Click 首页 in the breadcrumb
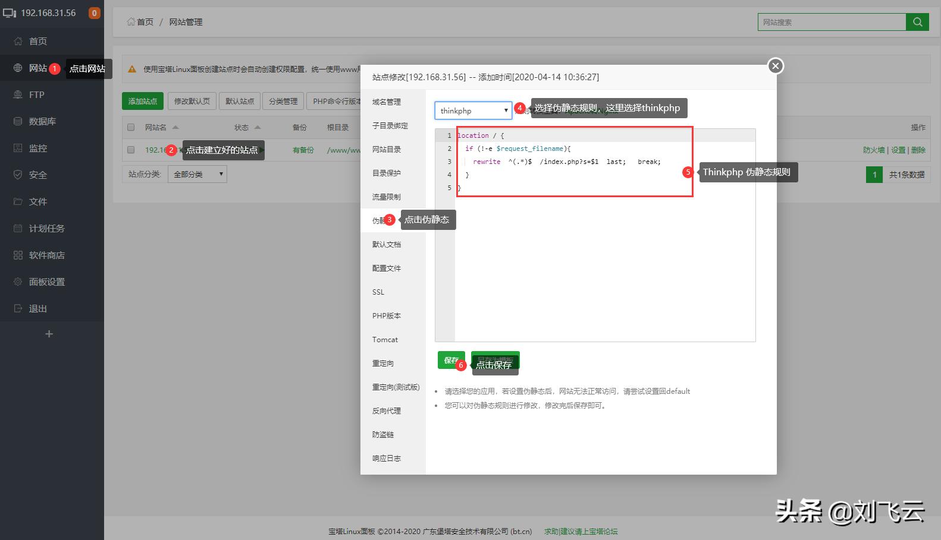The height and width of the screenshot is (540, 941). click(x=145, y=21)
